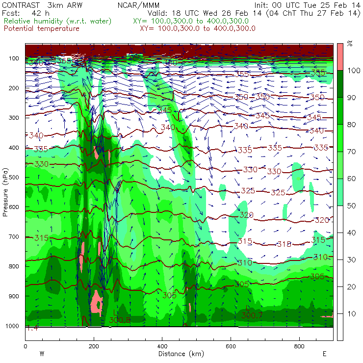The height and width of the screenshot is (363, 363).
Task: Click the white 40–50 percent colorbar segment
Action: [340, 219]
